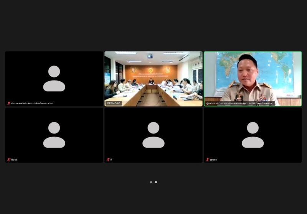This screenshot has width=307, height=214.
Task: Select the green-highlighted active speaker video
Action: tap(253, 79)
